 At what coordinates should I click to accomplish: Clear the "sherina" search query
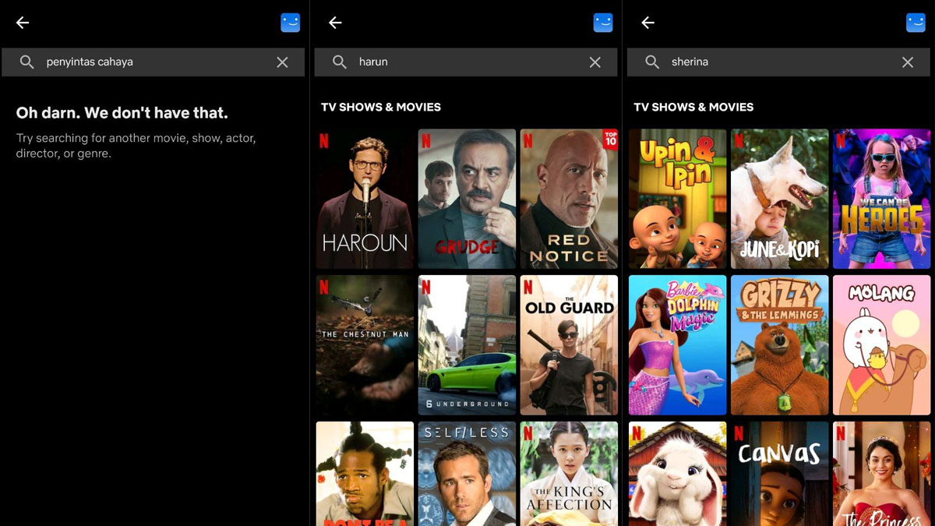tap(908, 62)
